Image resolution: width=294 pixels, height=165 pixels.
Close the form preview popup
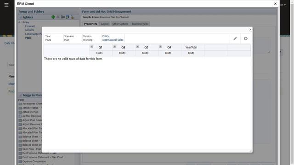click(250, 29)
